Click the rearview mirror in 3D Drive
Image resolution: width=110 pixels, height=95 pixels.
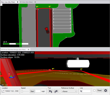click(x=78, y=64)
